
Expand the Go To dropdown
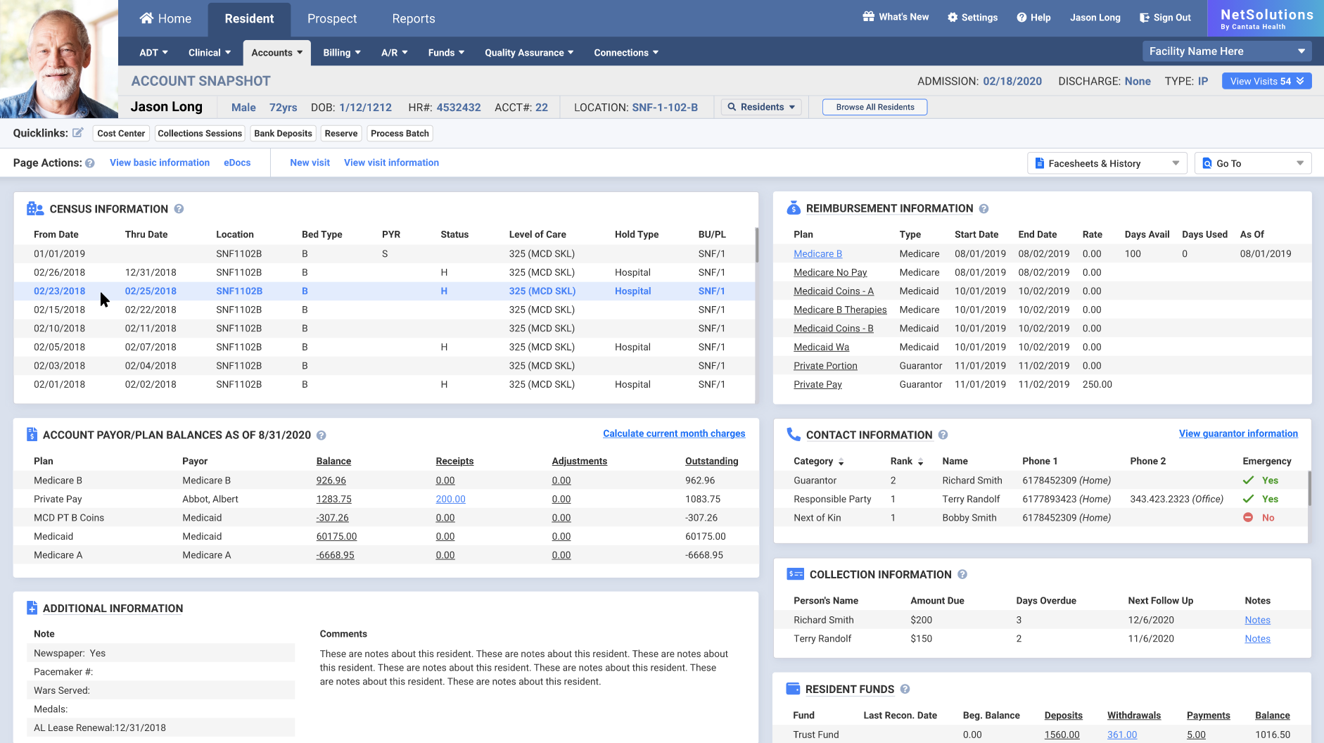pyautogui.click(x=1253, y=163)
